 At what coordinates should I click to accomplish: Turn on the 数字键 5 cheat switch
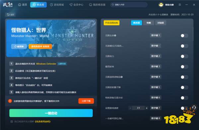[184, 87]
